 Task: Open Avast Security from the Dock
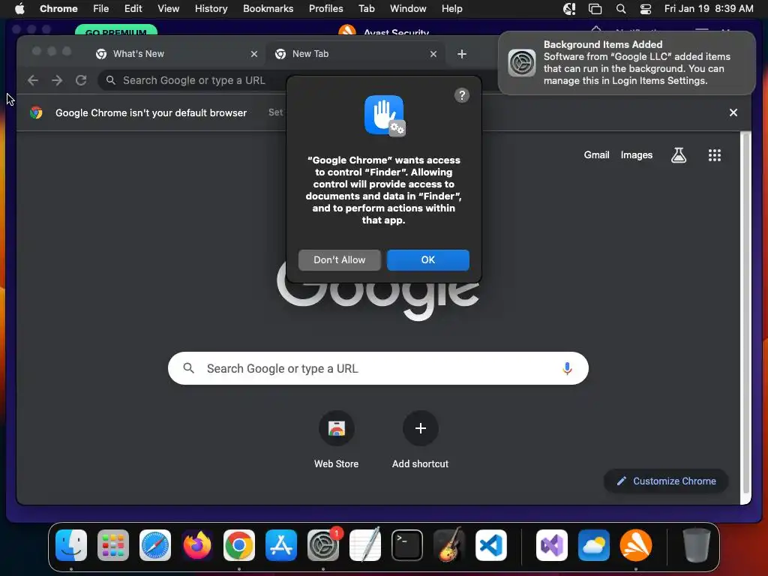[636, 545]
